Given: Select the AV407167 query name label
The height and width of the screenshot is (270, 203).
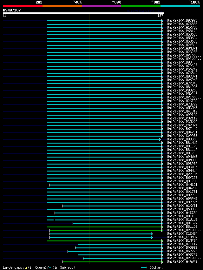Looking at the screenshot, I should (x=12, y=10).
